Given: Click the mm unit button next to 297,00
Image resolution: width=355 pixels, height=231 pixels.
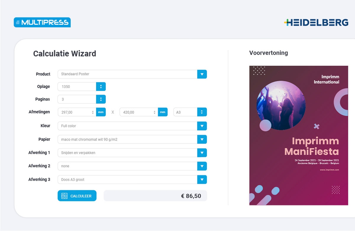Looking at the screenshot, I should click(x=101, y=112).
